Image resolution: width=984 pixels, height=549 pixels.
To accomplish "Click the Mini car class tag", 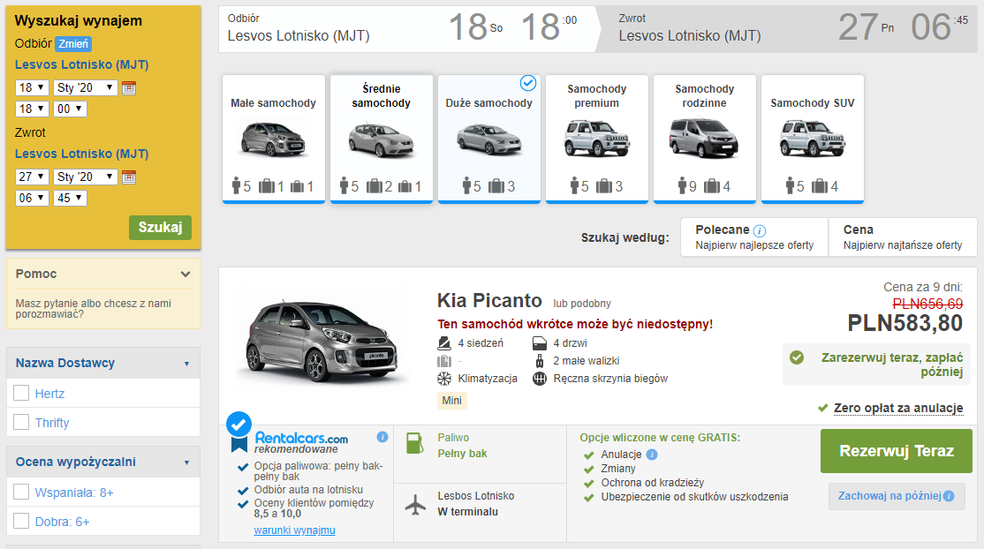I will (x=452, y=401).
